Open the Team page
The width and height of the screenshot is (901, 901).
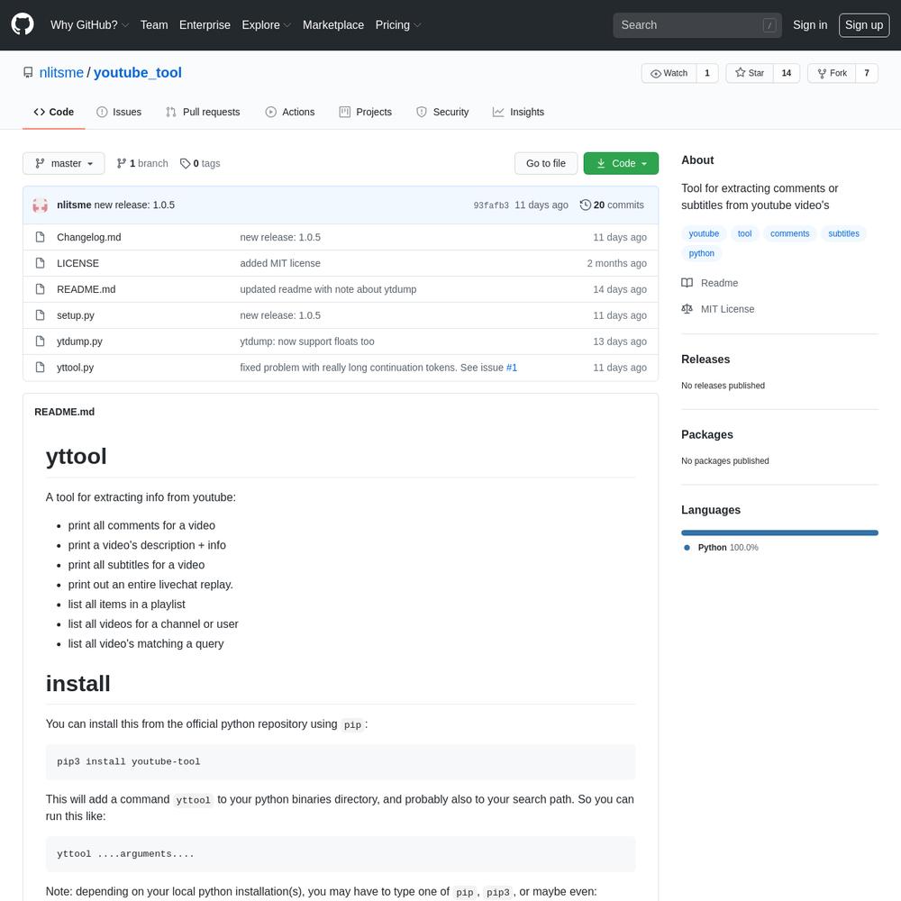(x=154, y=25)
